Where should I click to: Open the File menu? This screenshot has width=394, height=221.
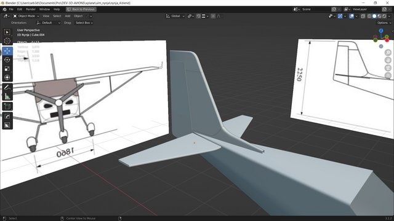tap(11, 9)
